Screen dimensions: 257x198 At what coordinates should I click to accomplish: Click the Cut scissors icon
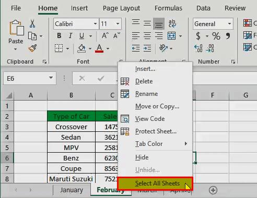point(32,23)
